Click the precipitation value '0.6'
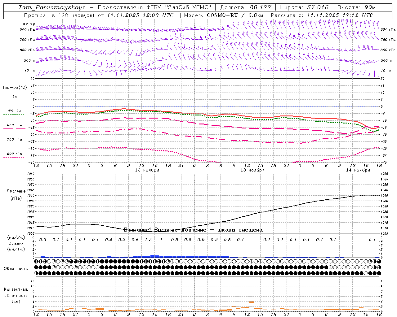397x317 pixels. coord(135,240)
